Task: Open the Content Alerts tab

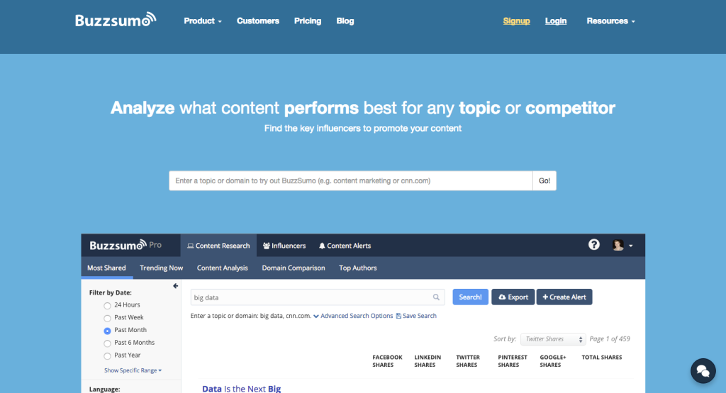Action: [345, 246]
